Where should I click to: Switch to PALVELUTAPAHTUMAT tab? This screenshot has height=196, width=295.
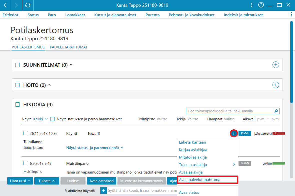[x=69, y=47]
